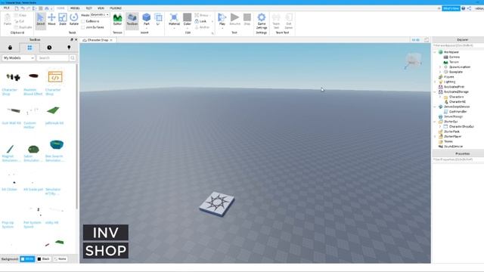Switch to the VIEW ribbon tab

(x=101, y=8)
